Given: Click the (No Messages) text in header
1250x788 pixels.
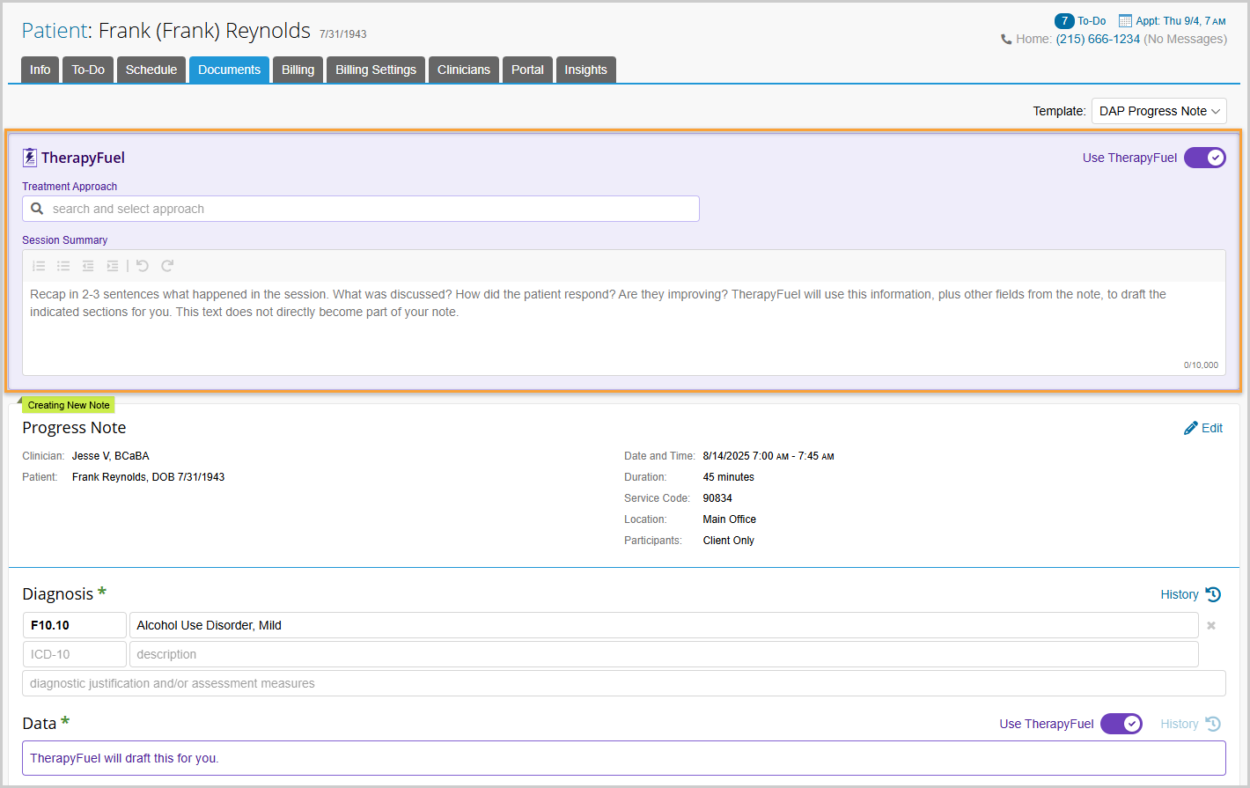Looking at the screenshot, I should (x=1185, y=39).
